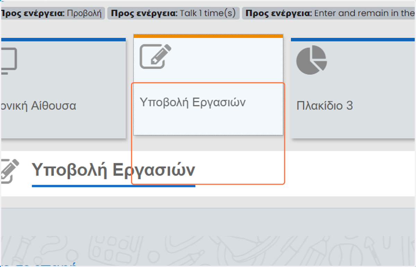The image size is (416, 267).
Task: Click the Talk 1 time(s) badge
Action: tap(173, 13)
